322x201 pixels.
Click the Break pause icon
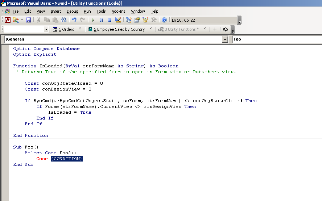coord(101,20)
